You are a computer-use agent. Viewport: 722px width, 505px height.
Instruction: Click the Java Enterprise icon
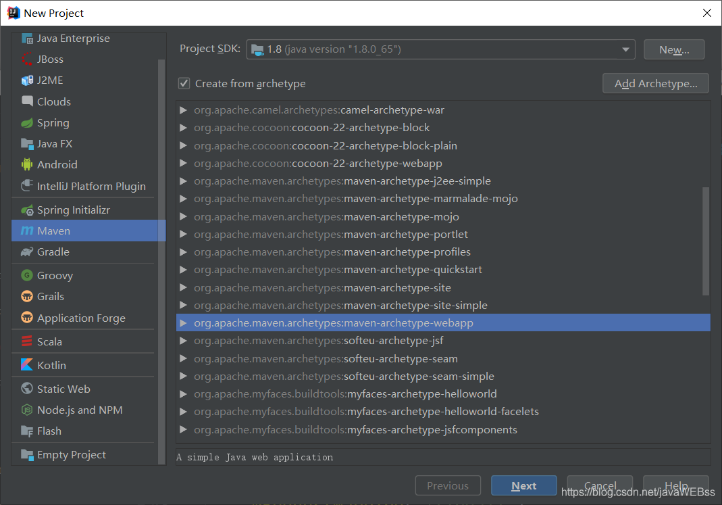pyautogui.click(x=27, y=39)
